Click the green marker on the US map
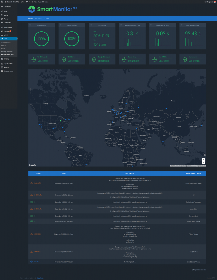The height and width of the screenshot is (280, 217). tap(61, 121)
